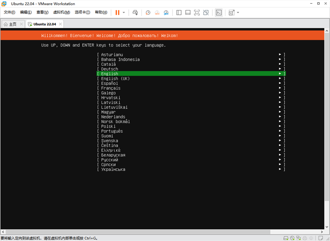Select the Norsk bokmål language

[191, 122]
